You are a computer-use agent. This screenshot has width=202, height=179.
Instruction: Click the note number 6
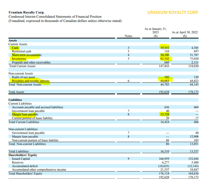tap(128, 81)
